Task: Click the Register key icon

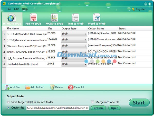Action: point(133,9)
